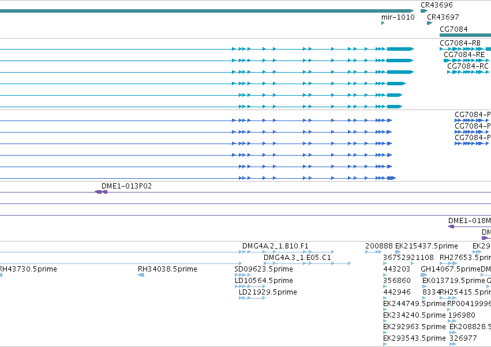Click the 200888 feature label
The height and width of the screenshot is (347, 491).
coord(379,246)
